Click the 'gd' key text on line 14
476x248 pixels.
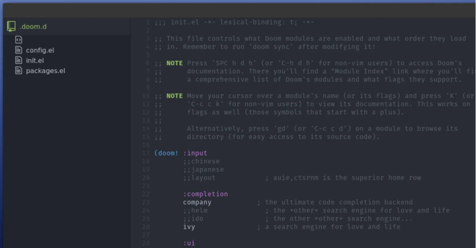click(x=282, y=129)
